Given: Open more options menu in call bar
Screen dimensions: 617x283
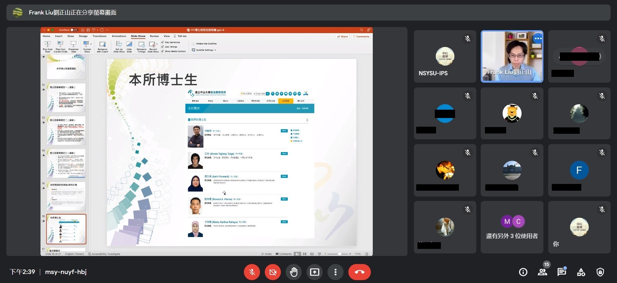Looking at the screenshot, I should coord(335,272).
